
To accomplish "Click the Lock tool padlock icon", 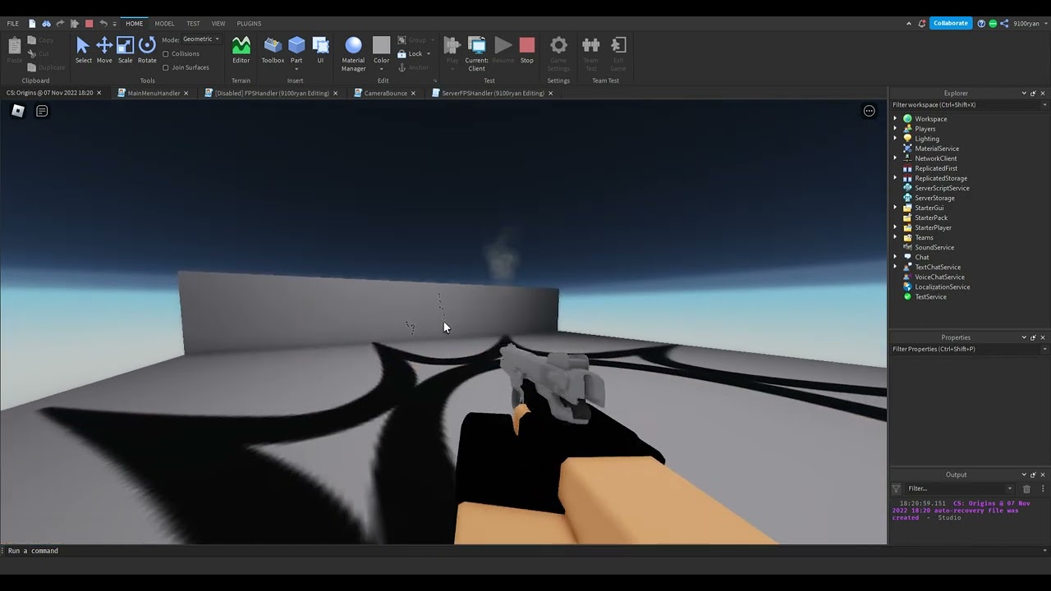I will point(402,54).
